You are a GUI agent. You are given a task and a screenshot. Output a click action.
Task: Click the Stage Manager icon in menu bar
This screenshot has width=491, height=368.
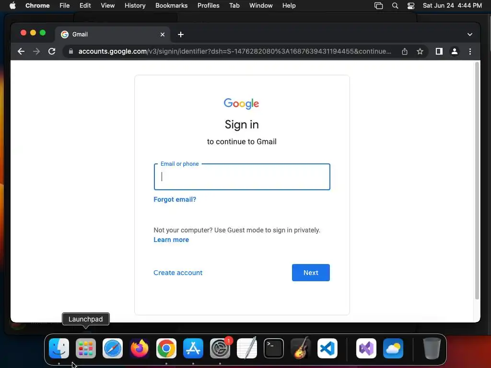click(x=379, y=6)
